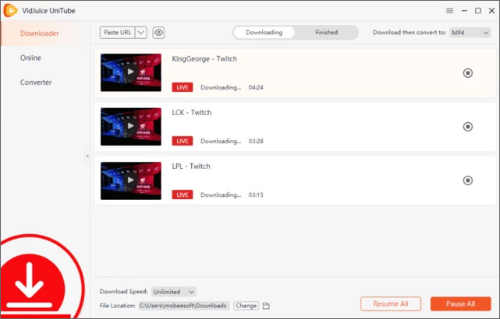Image resolution: width=500 pixels, height=319 pixels.
Task: Switch to the Finished toggle tab
Action: [326, 33]
